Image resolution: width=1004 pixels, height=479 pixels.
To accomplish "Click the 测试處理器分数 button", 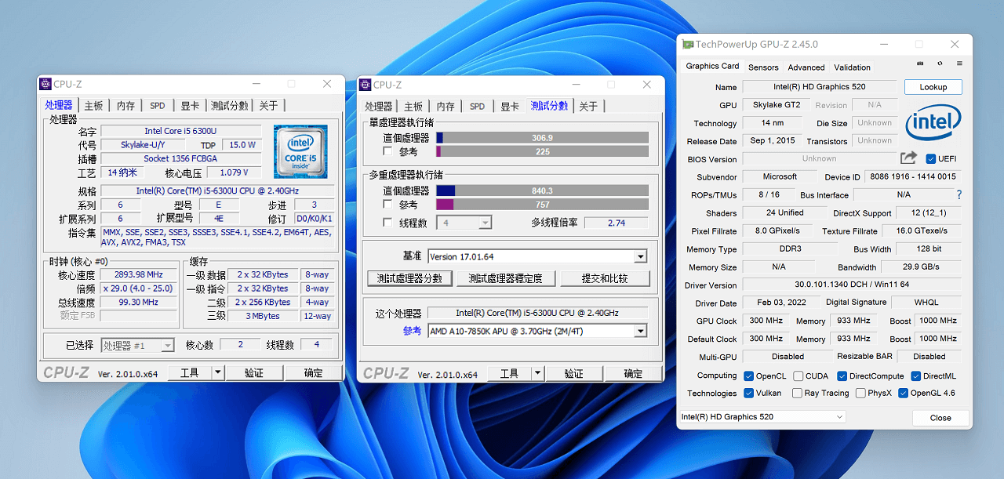I will 409,278.
